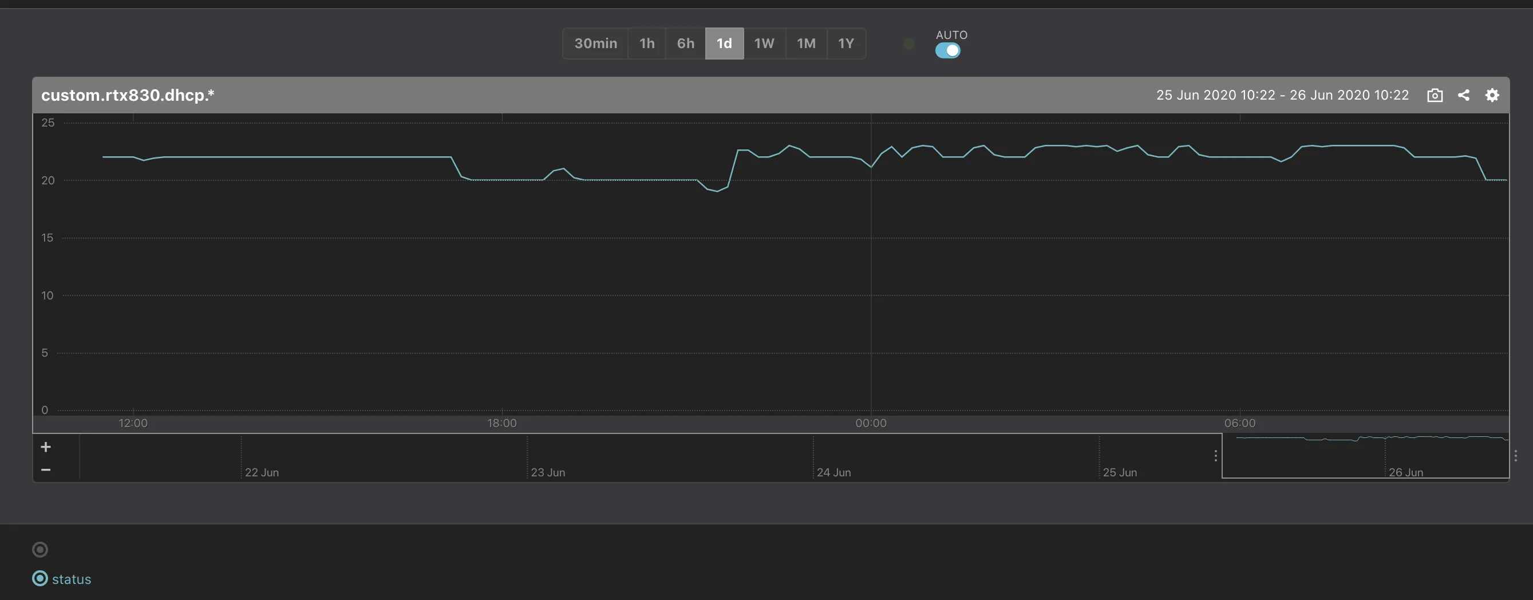
Task: Zoom in with the plus icon
Action: [46, 447]
